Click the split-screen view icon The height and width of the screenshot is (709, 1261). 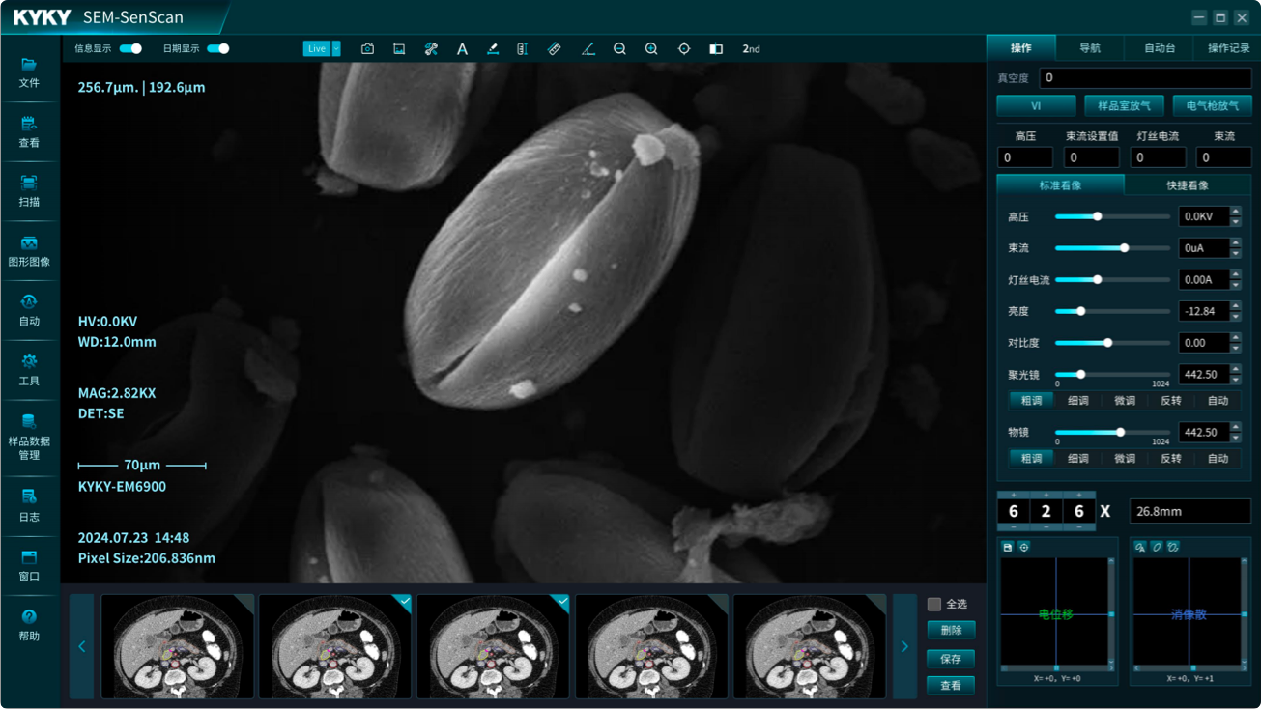point(716,49)
